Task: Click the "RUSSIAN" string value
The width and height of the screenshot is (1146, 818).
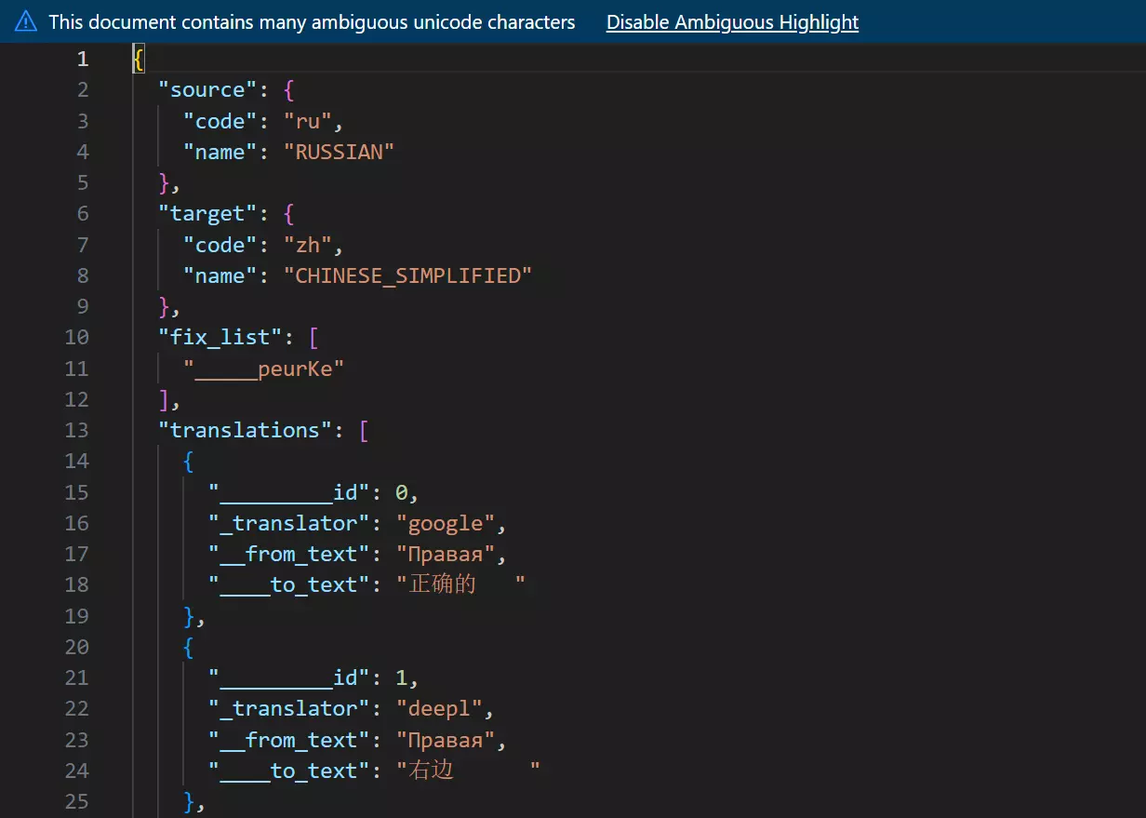Action: (339, 152)
